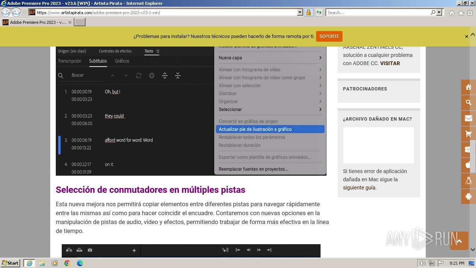Click the scrollbar down arrow
The height and width of the screenshot is (268, 476).
tap(473, 250)
